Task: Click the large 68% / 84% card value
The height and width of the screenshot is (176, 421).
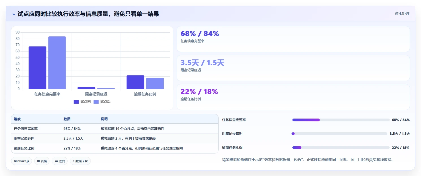Action: click(200, 34)
